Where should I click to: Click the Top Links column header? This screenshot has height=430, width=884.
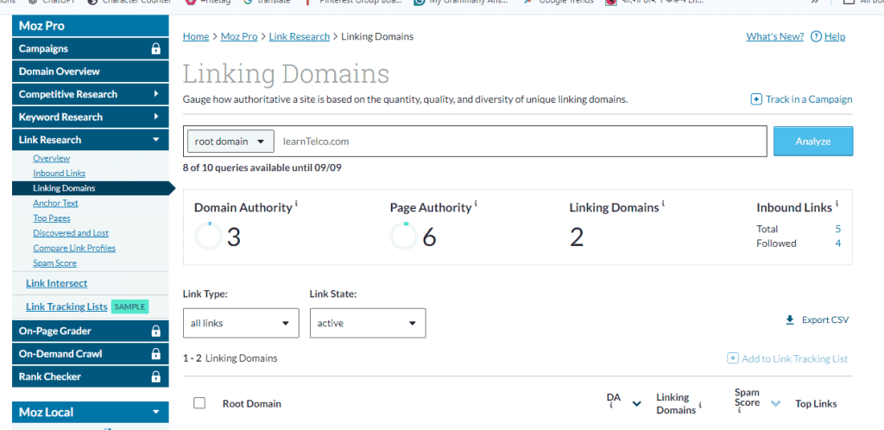coord(816,403)
